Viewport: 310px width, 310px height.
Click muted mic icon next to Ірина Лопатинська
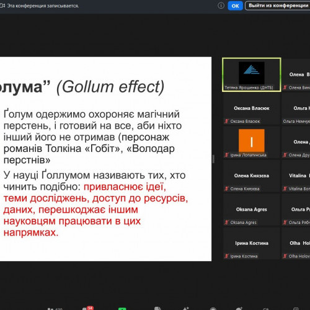pos(227,155)
